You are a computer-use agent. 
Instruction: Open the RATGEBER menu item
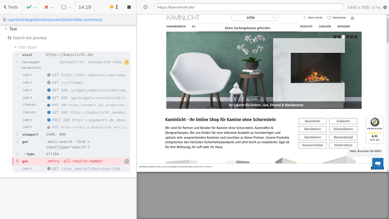tap(343, 26)
